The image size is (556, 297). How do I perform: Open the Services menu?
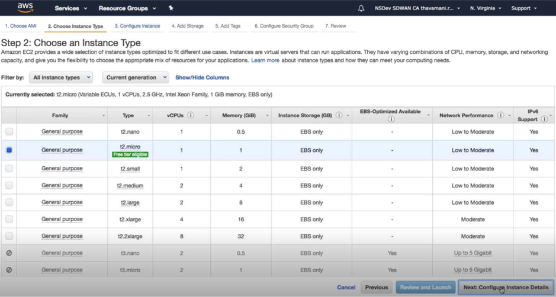tap(71, 8)
